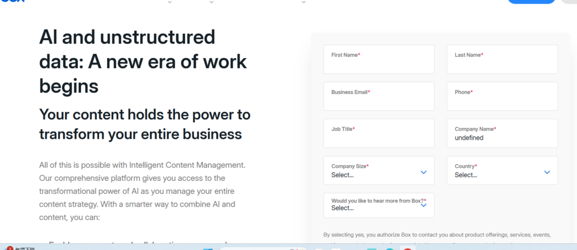Open the red app icon in the taskbar
The width and height of the screenshot is (577, 250).
(408, 248)
